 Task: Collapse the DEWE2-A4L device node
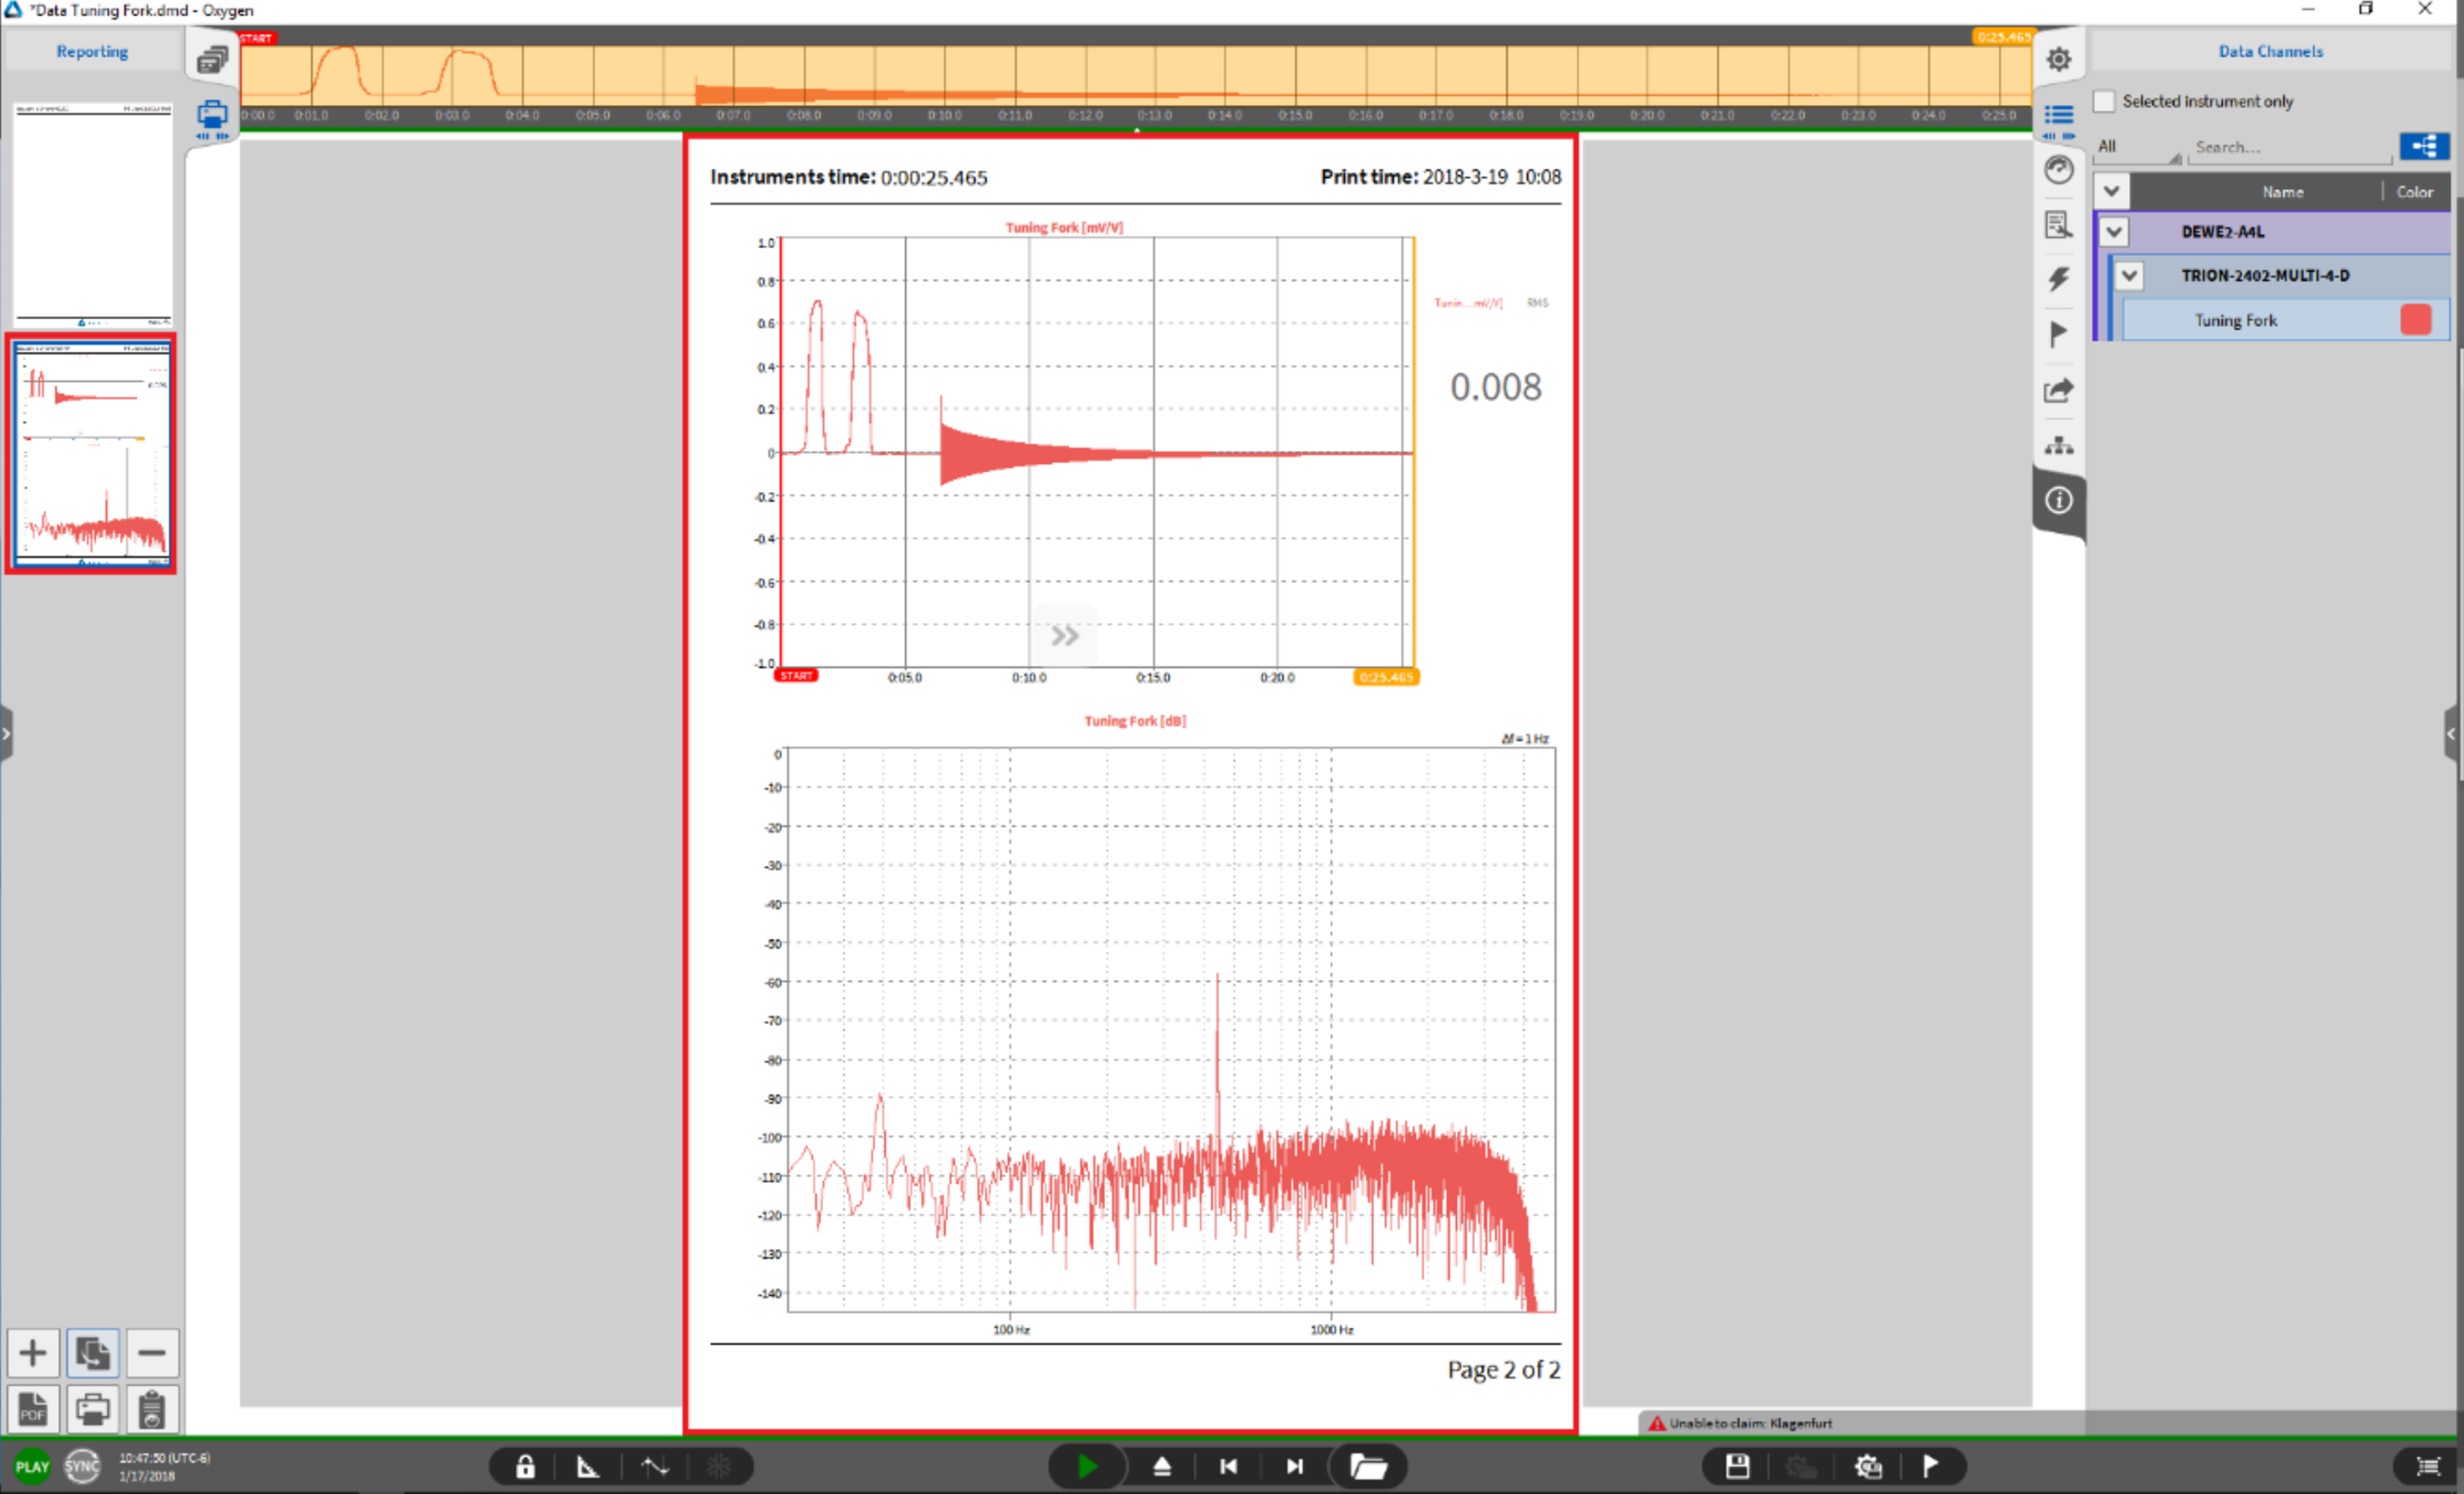(x=2113, y=232)
